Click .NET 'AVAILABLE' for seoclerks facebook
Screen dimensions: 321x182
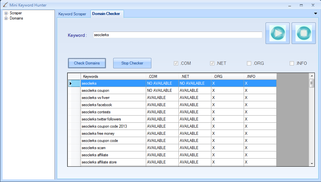click(195, 105)
